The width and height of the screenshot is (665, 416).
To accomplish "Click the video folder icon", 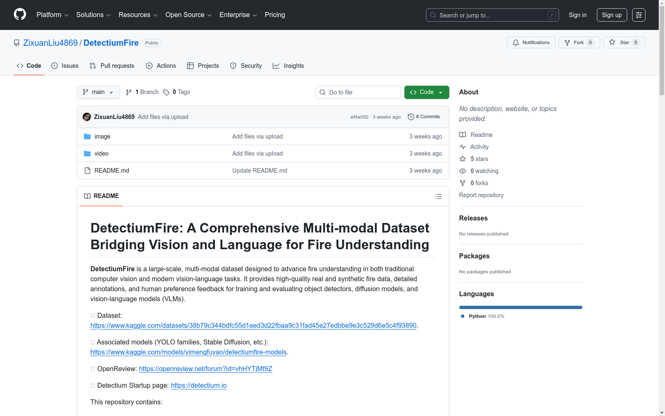I will pos(87,154).
